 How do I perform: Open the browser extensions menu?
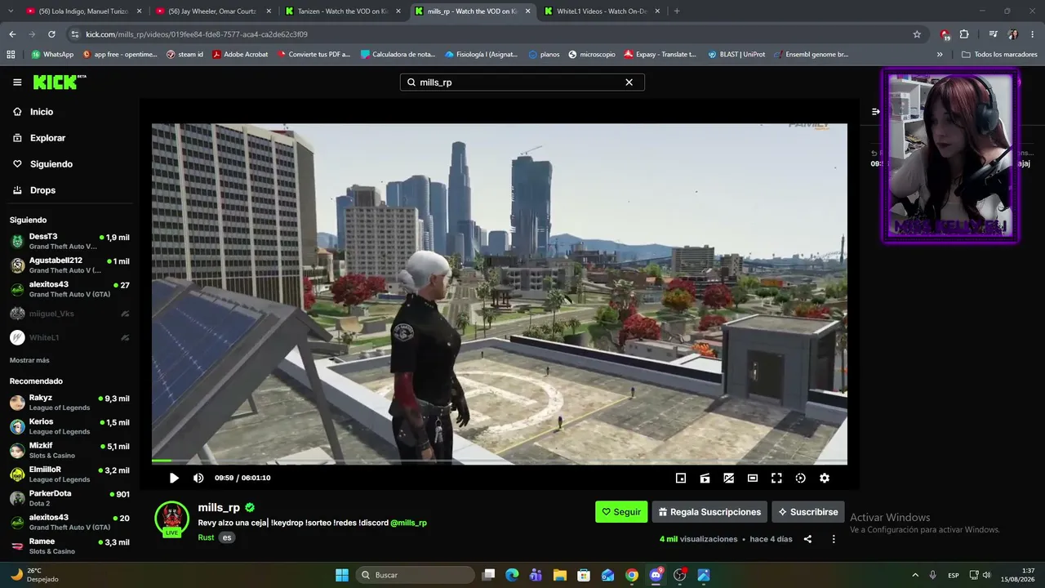coord(964,34)
